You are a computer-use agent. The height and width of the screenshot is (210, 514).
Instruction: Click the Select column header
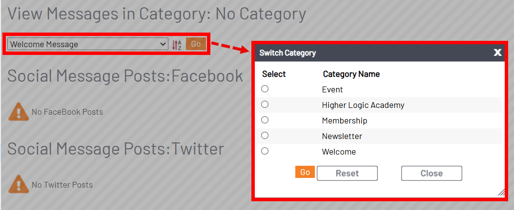[274, 74]
